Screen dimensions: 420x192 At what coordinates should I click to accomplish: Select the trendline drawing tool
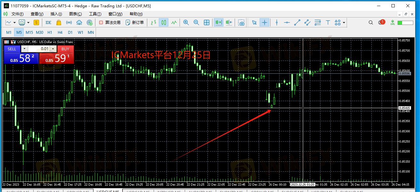297,22
